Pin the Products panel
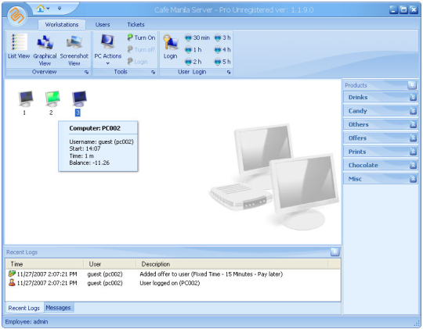This screenshot has width=423, height=329. [412, 85]
